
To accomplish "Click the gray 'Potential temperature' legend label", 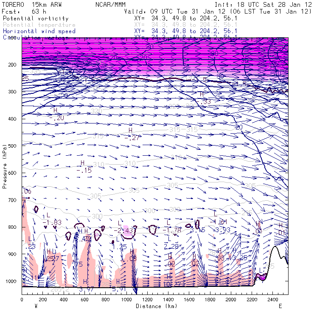I will coord(39,25).
